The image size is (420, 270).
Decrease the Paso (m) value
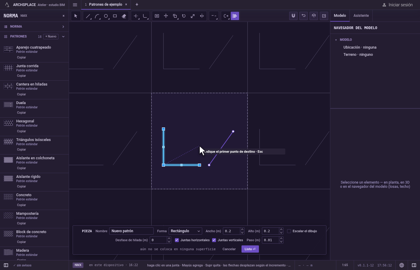pos(281,241)
